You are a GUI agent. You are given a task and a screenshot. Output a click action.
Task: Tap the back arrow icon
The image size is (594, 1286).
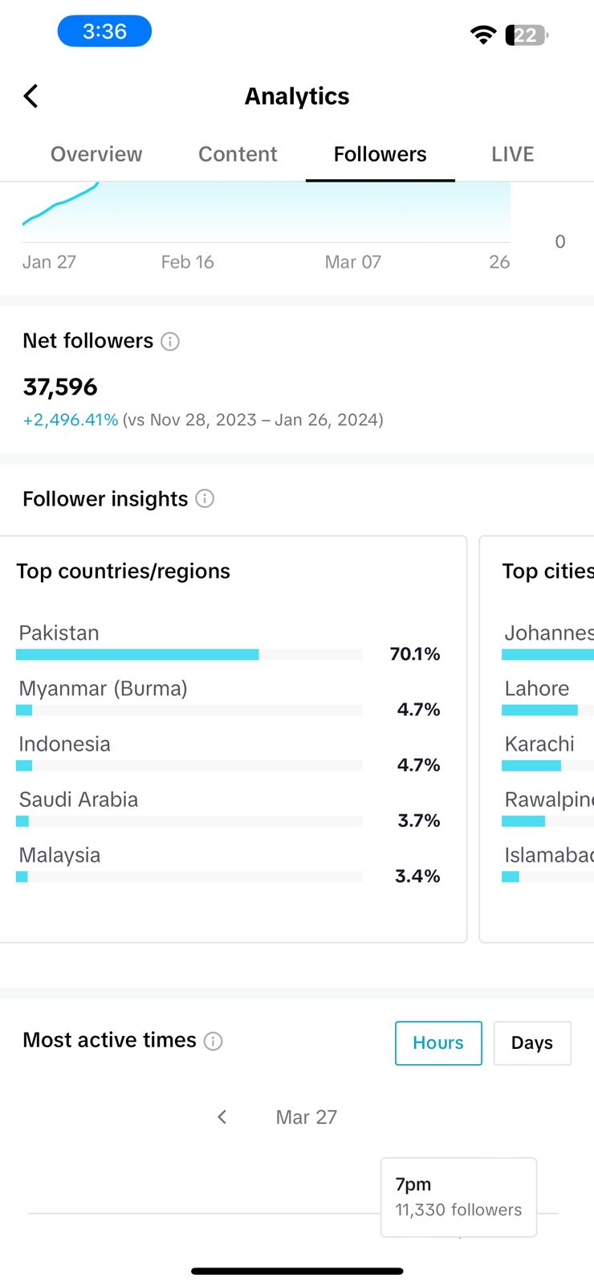point(31,96)
